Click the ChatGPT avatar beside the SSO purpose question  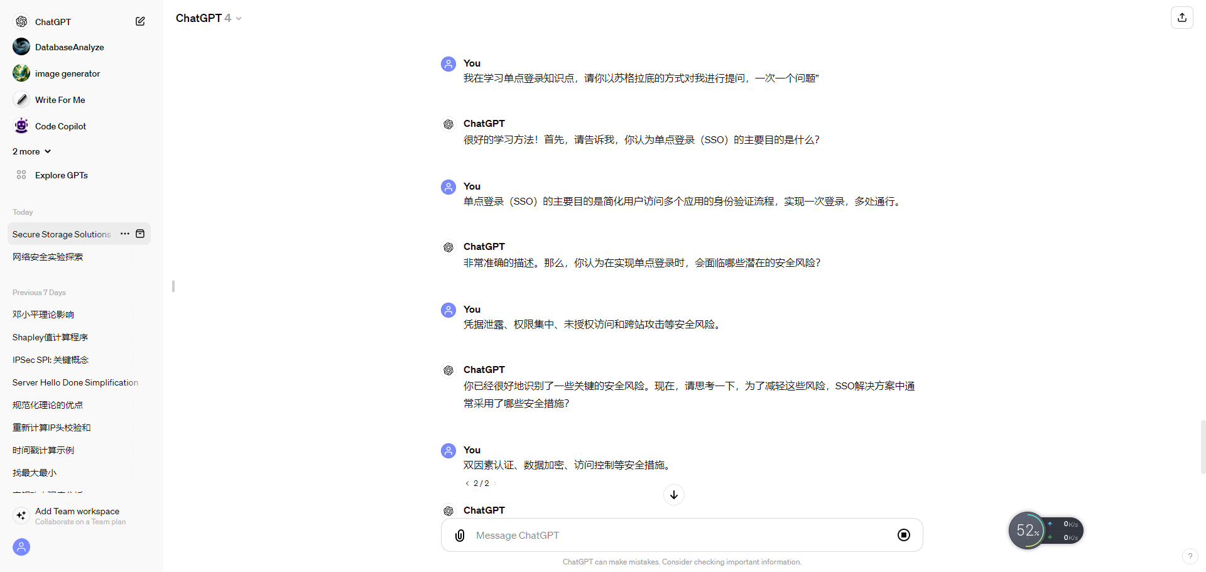pos(448,124)
